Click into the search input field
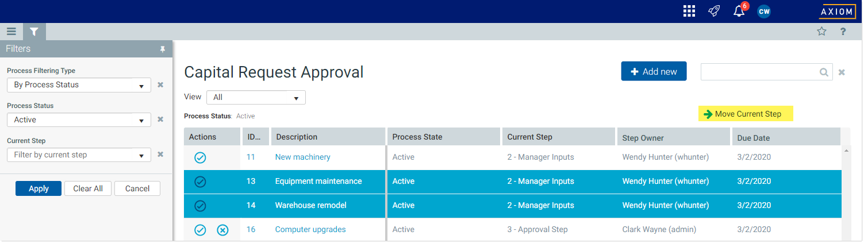The height and width of the screenshot is (243, 864). click(x=760, y=72)
